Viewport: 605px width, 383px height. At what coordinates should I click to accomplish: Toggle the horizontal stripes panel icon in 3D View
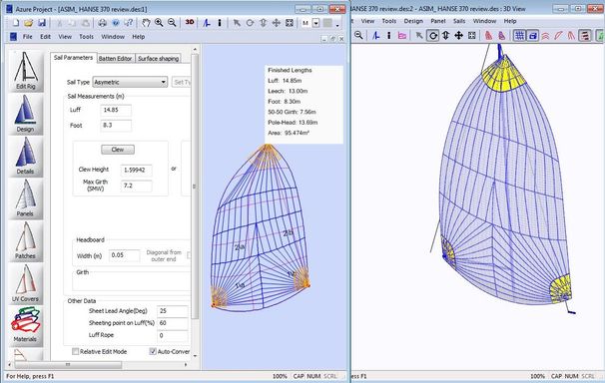585,36
